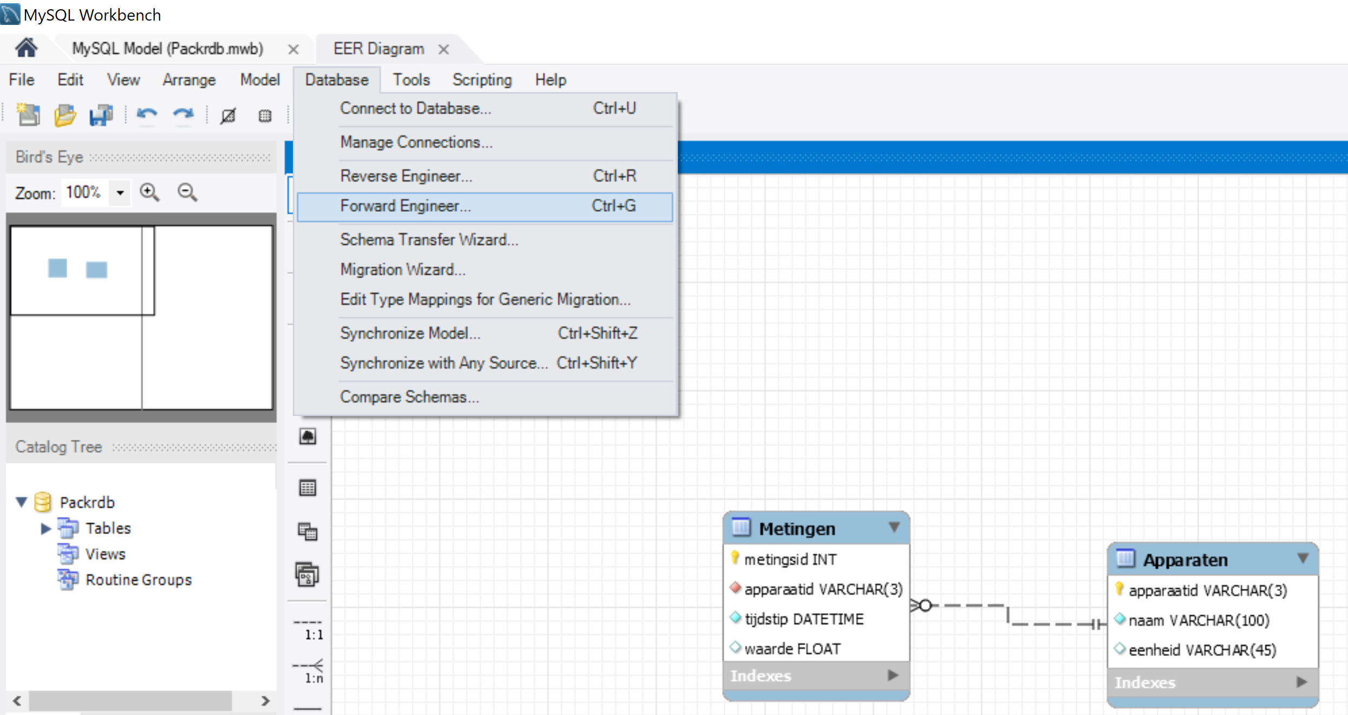The image size is (1348, 715).
Task: Switch to MySQL Model (Packrdb.mwb) tab
Action: (x=168, y=49)
